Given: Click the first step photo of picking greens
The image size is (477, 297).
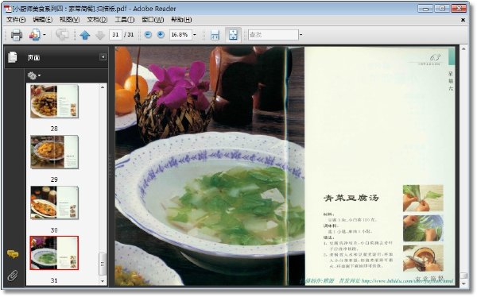Looking at the screenshot, I should [423, 199].
